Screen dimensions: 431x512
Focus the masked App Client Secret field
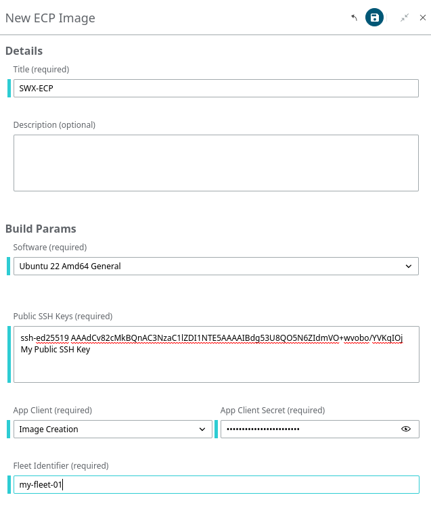point(311,429)
